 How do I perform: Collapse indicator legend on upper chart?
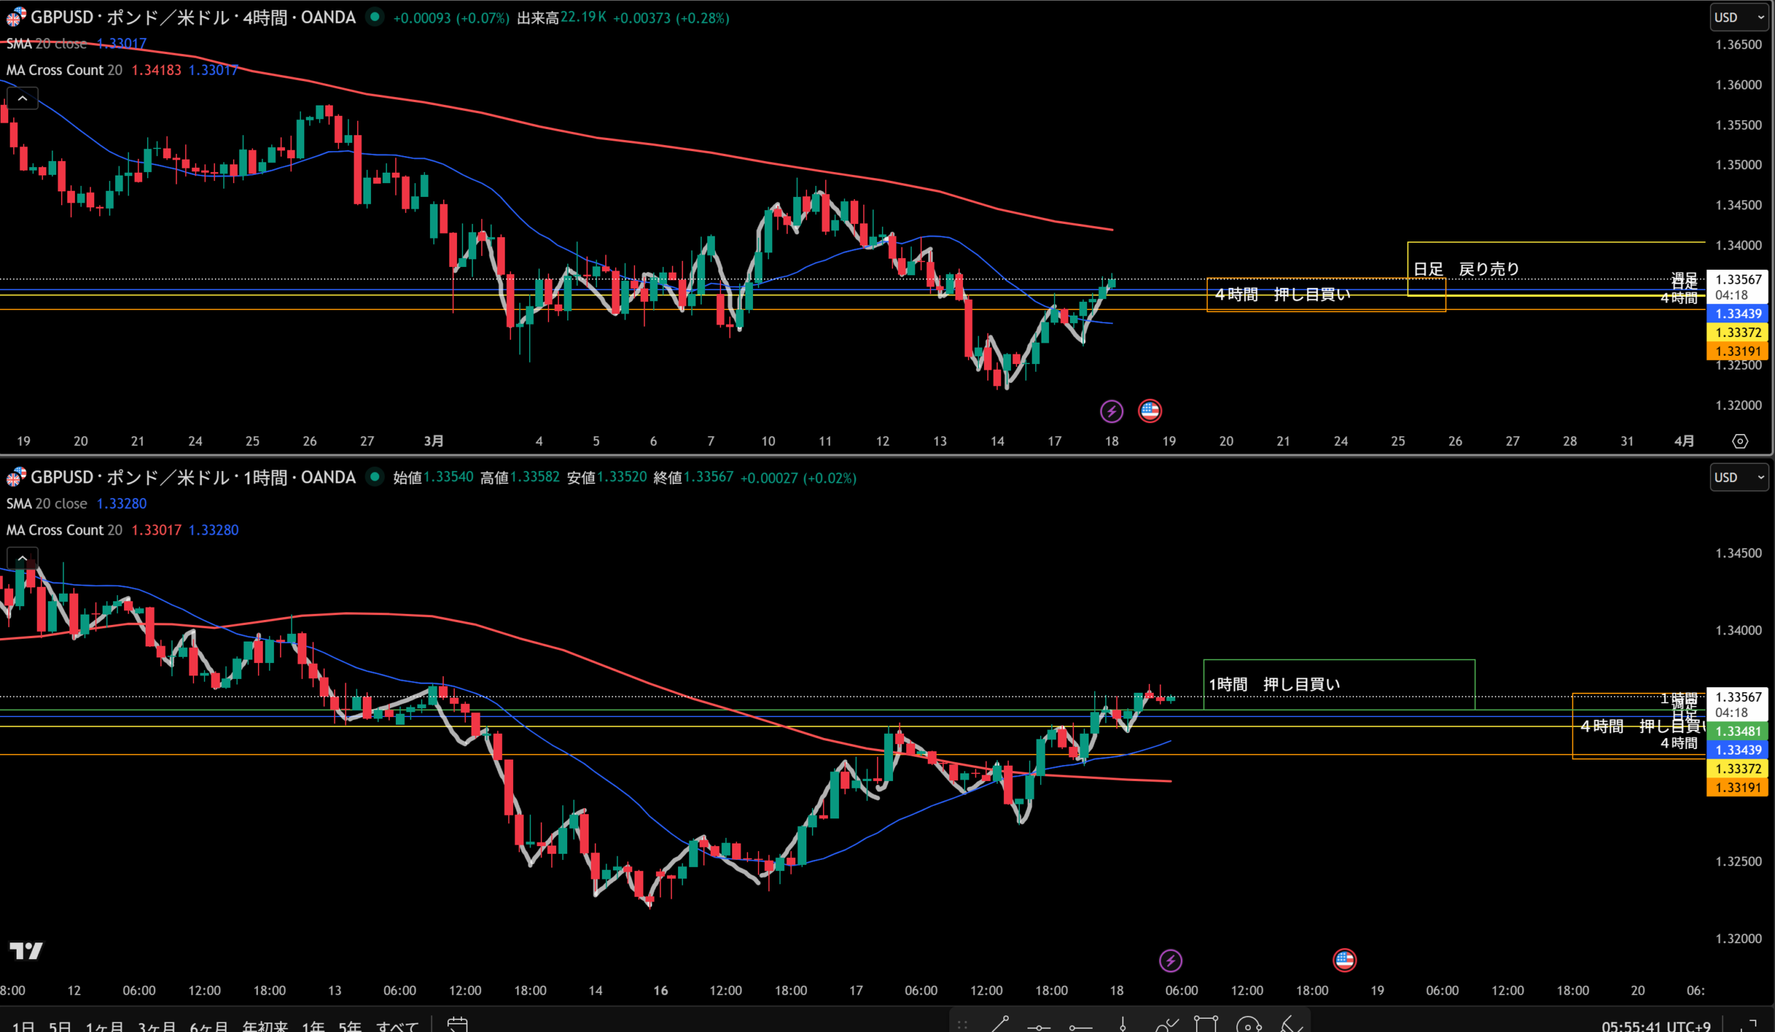[23, 98]
